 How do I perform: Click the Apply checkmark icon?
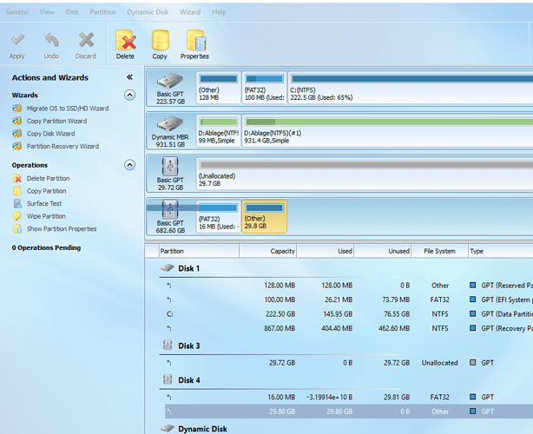[17, 40]
